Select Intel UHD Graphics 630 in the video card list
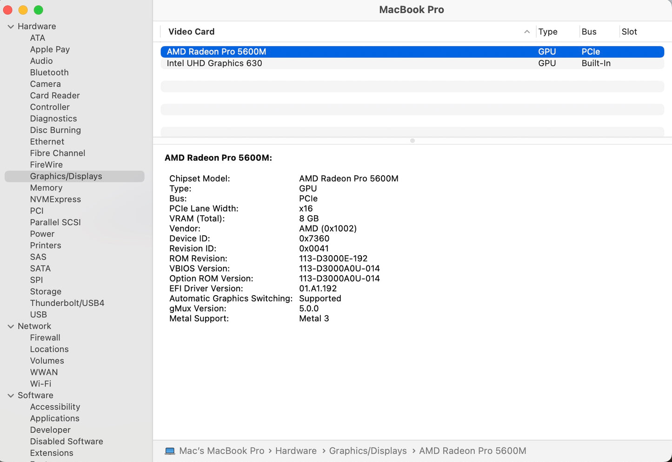672x462 pixels. (x=214, y=63)
